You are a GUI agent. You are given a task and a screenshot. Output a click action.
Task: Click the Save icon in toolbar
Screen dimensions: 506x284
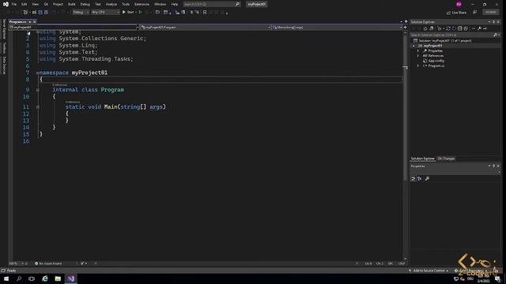click(x=40, y=13)
